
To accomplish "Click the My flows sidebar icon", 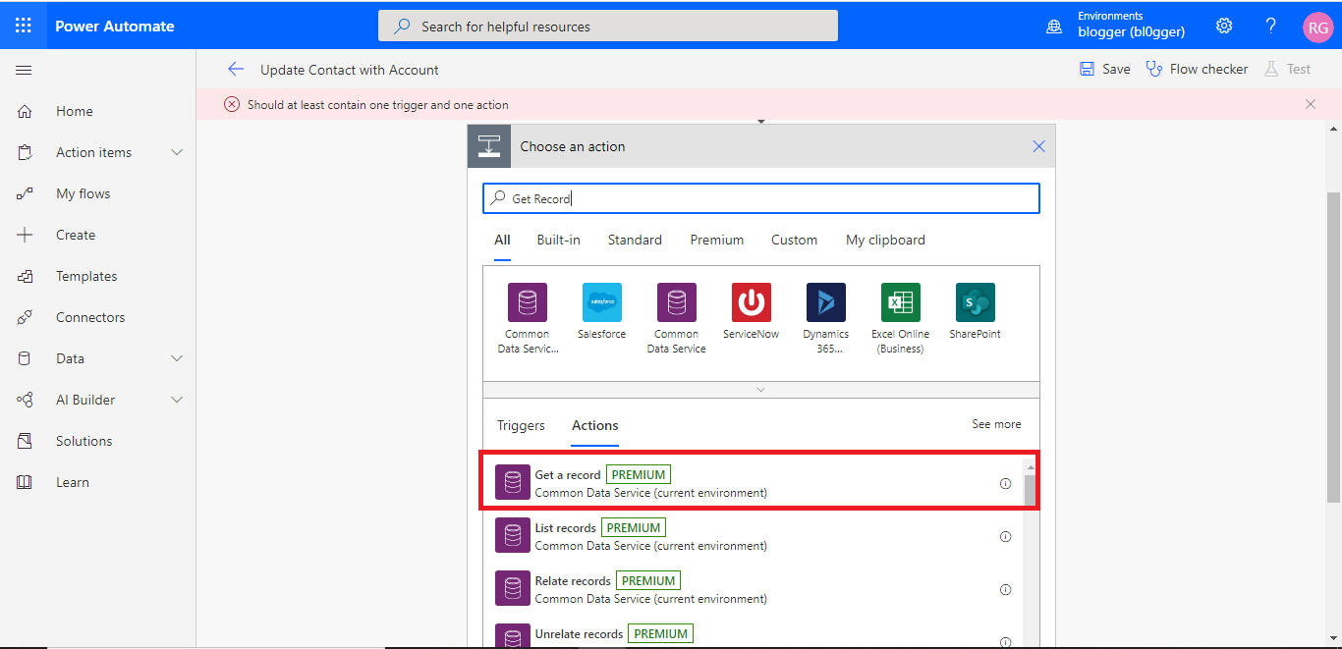I will pos(25,193).
